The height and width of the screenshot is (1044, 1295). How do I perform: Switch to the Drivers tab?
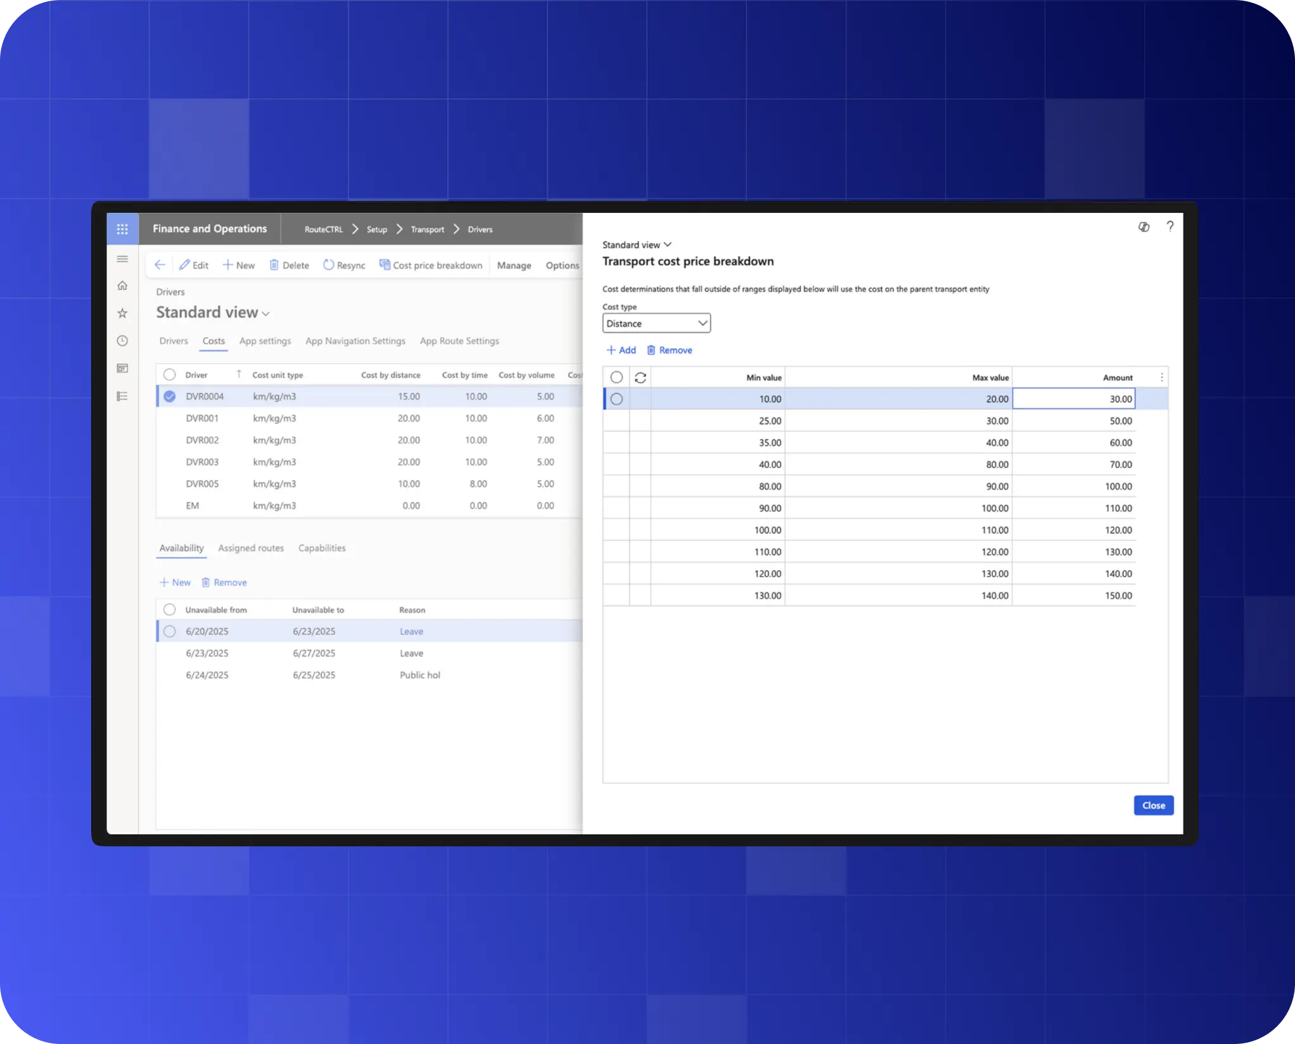(x=174, y=341)
